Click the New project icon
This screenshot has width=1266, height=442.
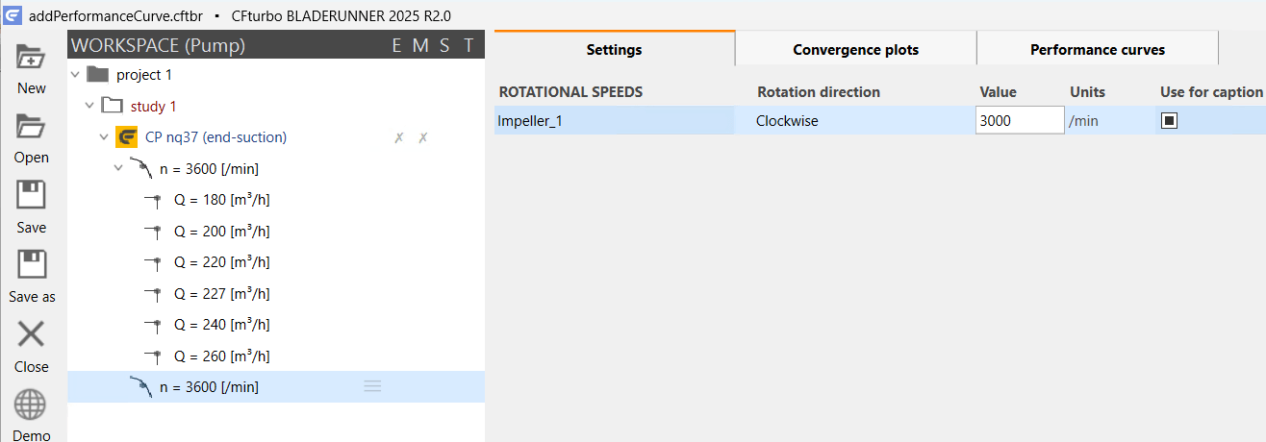point(31,57)
